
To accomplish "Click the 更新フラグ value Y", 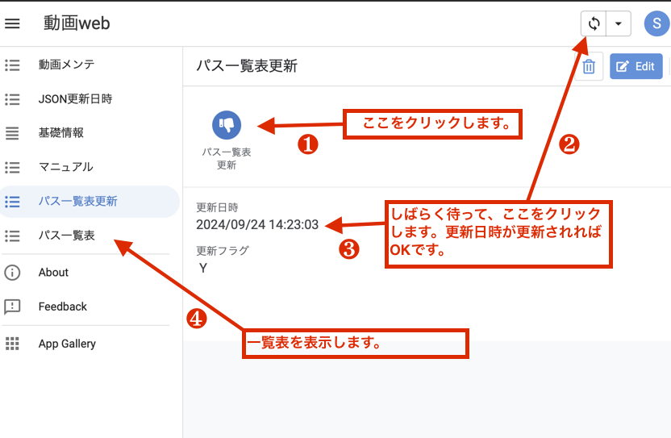I will click(x=203, y=268).
